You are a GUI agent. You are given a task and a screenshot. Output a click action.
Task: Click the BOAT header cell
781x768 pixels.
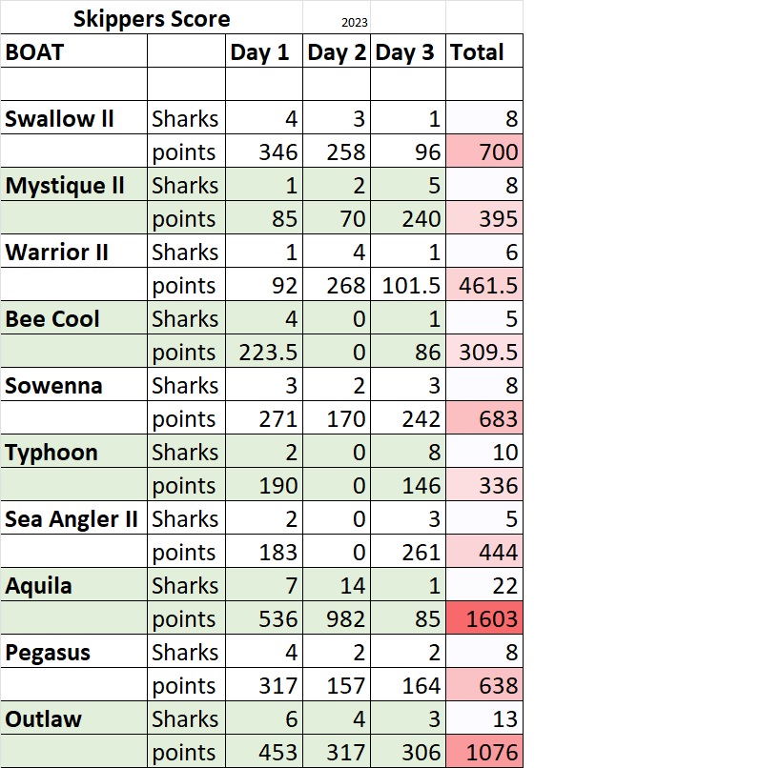click(73, 51)
